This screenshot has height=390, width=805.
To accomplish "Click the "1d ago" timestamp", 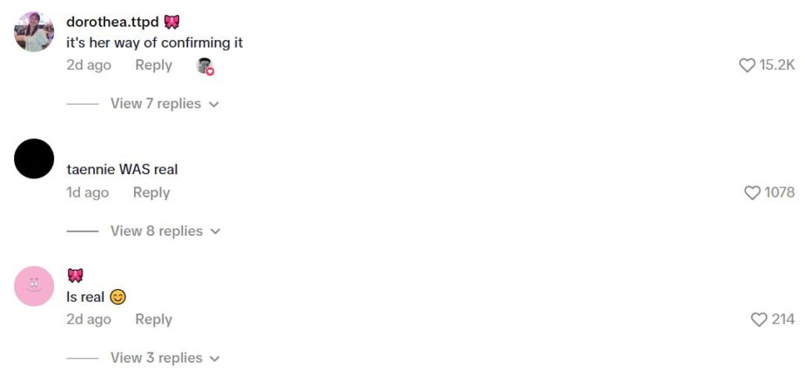I will point(88,192).
